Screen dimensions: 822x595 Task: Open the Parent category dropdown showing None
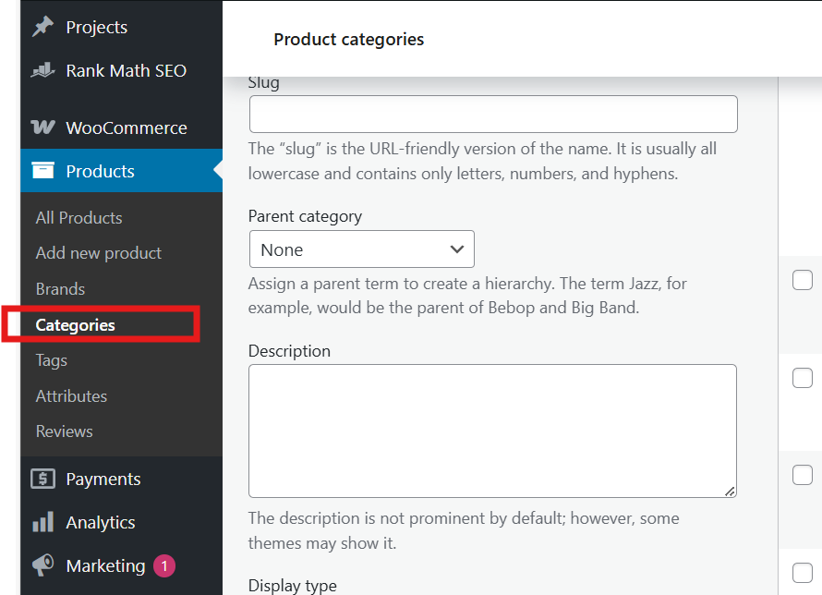[x=361, y=249]
